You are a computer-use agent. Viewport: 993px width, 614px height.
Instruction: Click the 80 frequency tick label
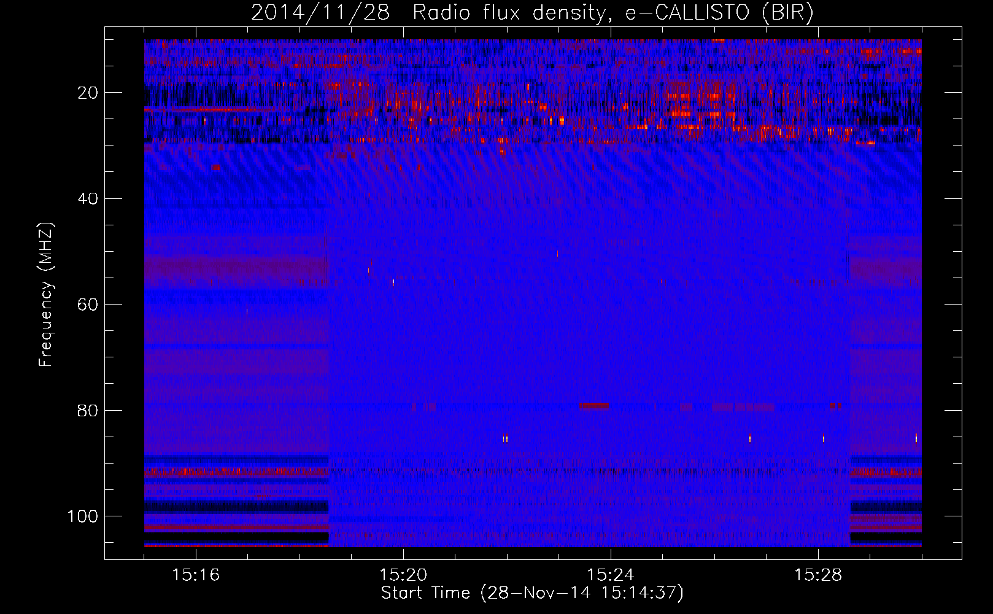coord(88,410)
